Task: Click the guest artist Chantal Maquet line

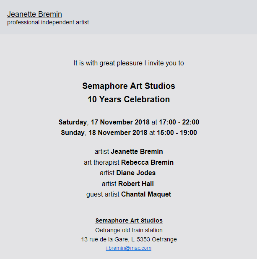Action: [x=129, y=194]
